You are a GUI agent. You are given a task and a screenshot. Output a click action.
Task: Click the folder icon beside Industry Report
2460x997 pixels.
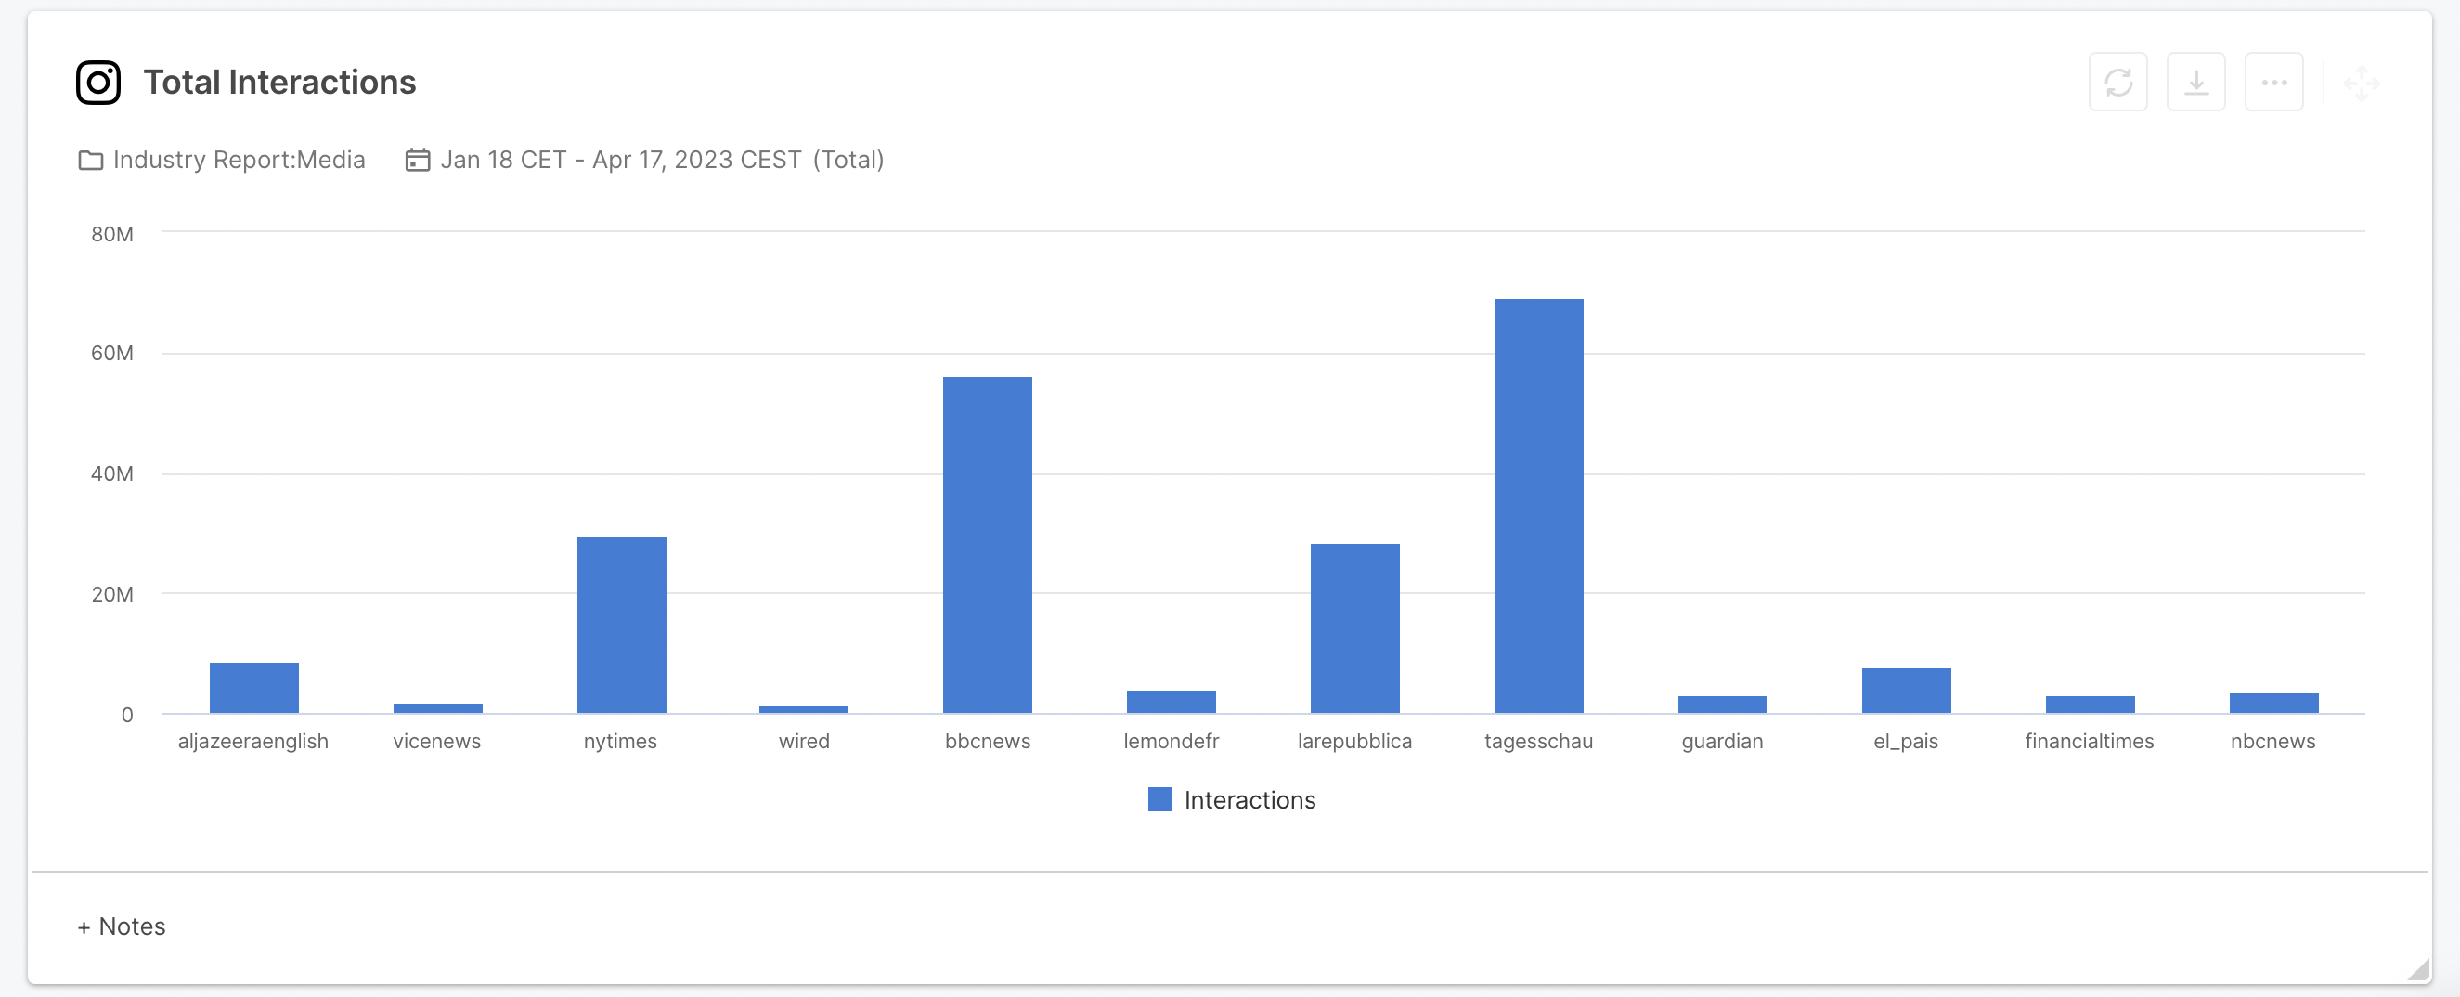click(91, 161)
